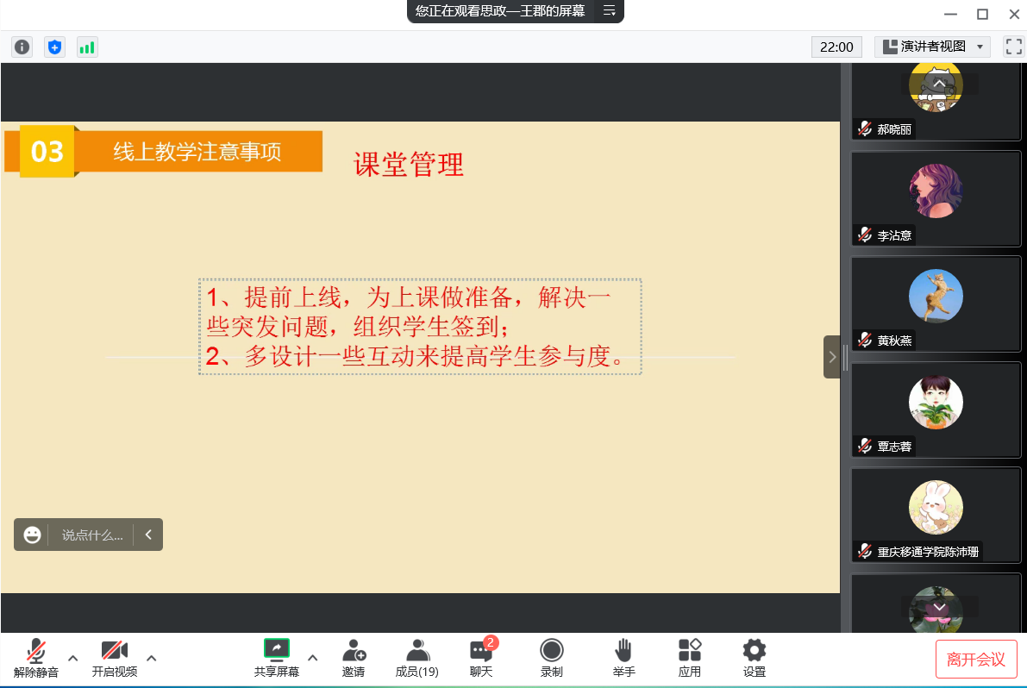Open the 邀请 invite icon
This screenshot has height=688, width=1027.
click(354, 658)
